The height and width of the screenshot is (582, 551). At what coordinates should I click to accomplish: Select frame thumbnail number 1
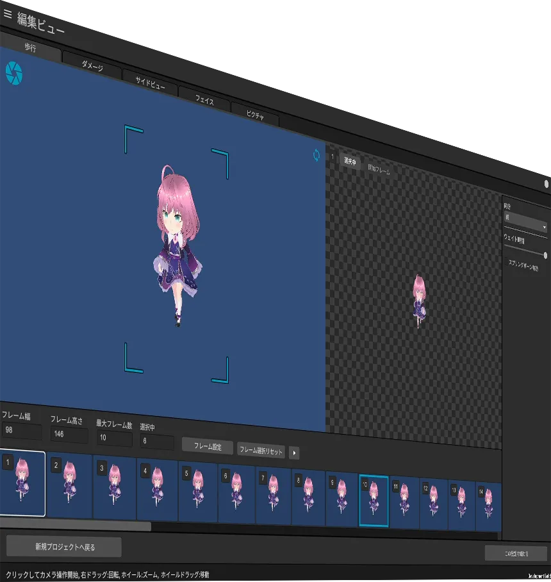22,484
